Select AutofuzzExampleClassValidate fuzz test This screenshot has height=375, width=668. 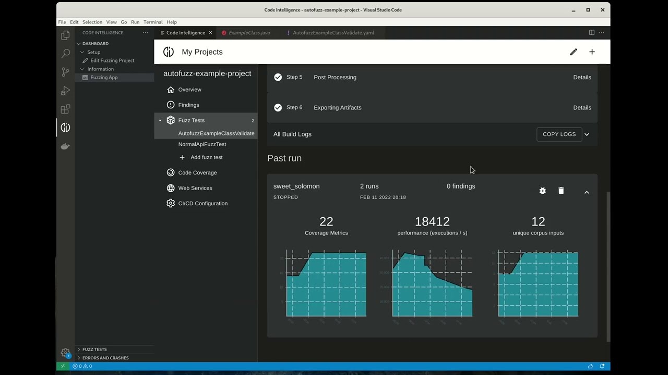pos(216,133)
